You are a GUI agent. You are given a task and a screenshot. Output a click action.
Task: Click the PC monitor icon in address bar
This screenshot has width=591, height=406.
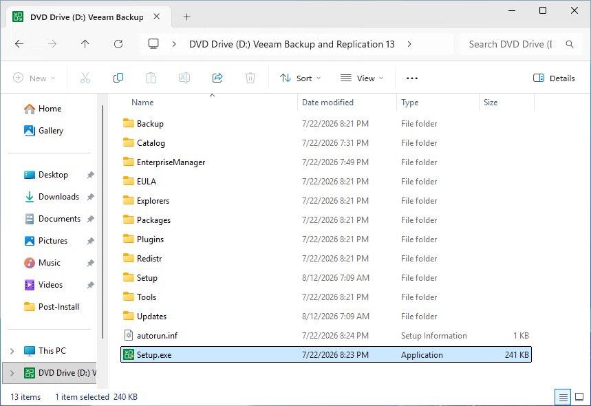[x=153, y=44]
